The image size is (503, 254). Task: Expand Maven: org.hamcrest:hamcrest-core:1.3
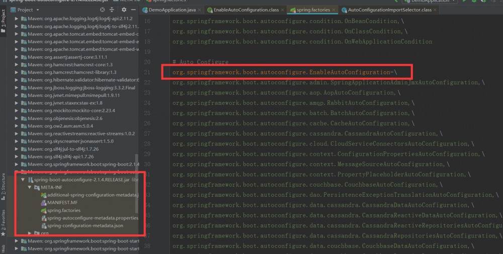pos(17,65)
